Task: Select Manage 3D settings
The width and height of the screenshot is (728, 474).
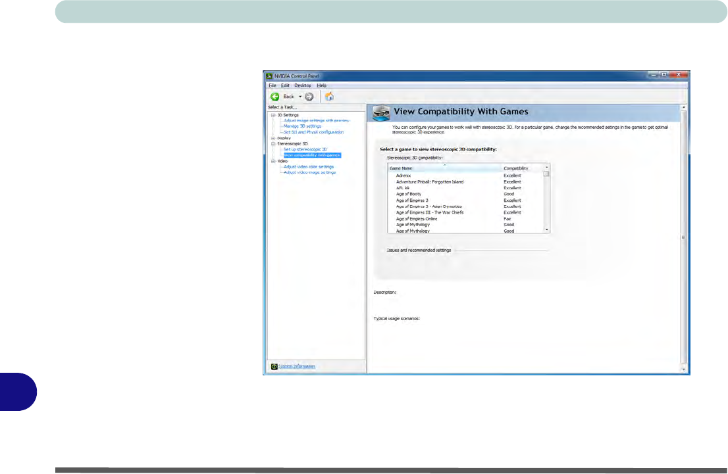Action: click(x=302, y=126)
